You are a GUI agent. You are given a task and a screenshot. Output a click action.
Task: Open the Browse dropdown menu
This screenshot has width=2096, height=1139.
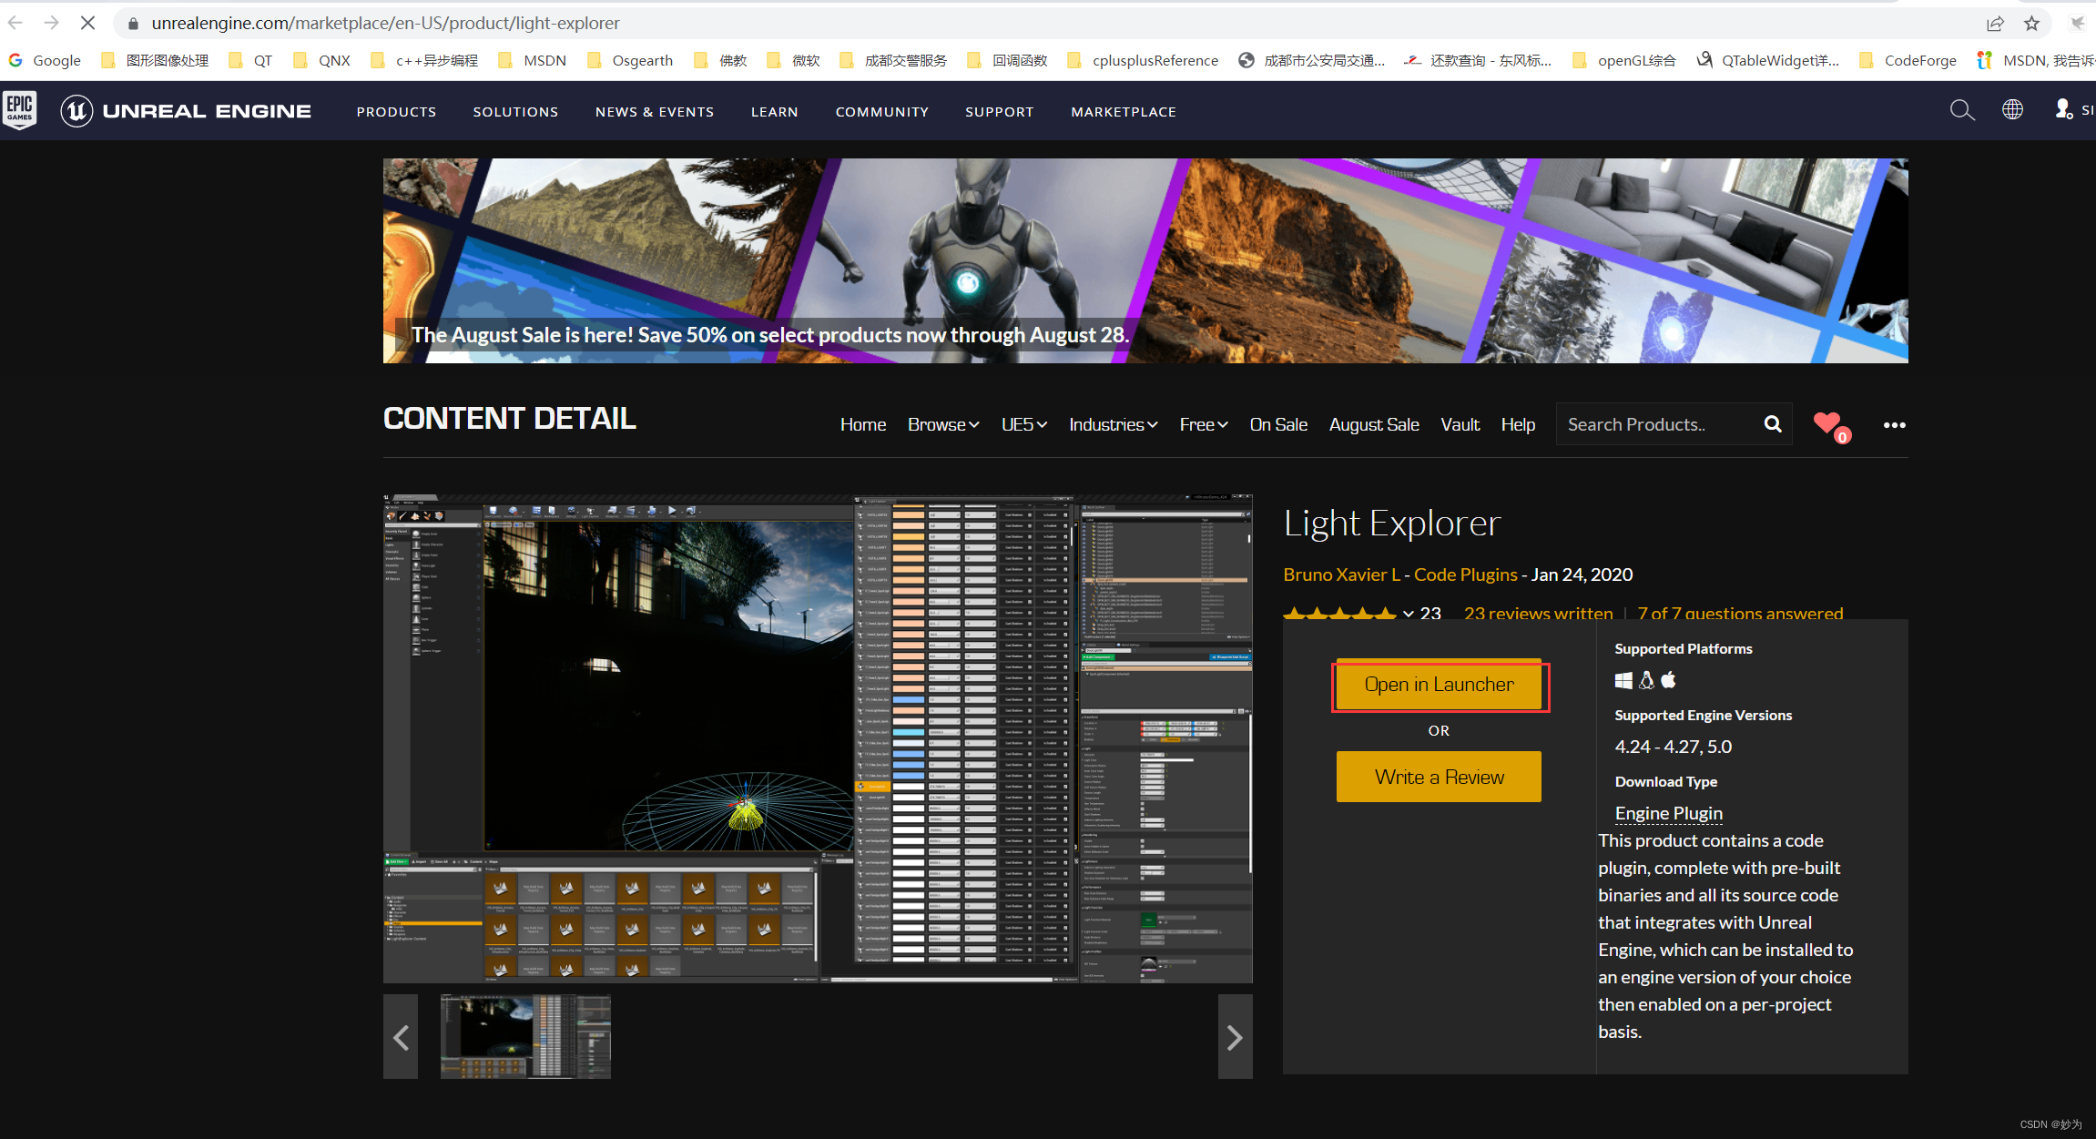(x=940, y=423)
